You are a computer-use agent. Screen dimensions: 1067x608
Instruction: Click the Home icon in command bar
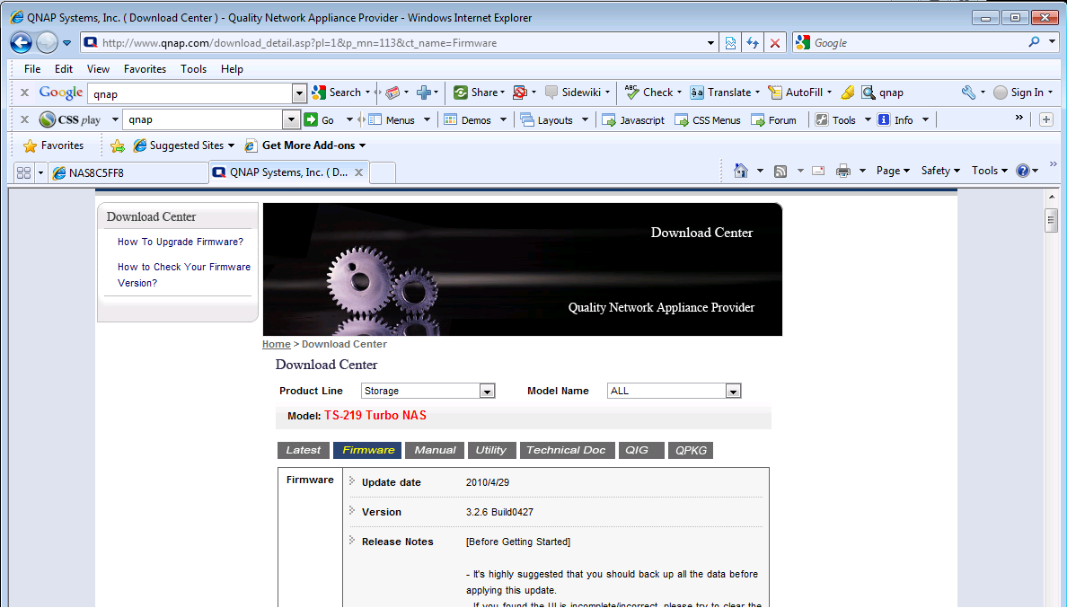click(x=741, y=171)
